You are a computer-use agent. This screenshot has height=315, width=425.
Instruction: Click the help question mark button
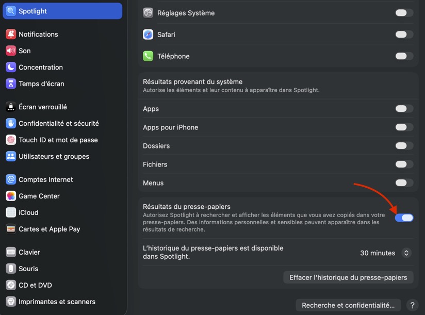412,305
